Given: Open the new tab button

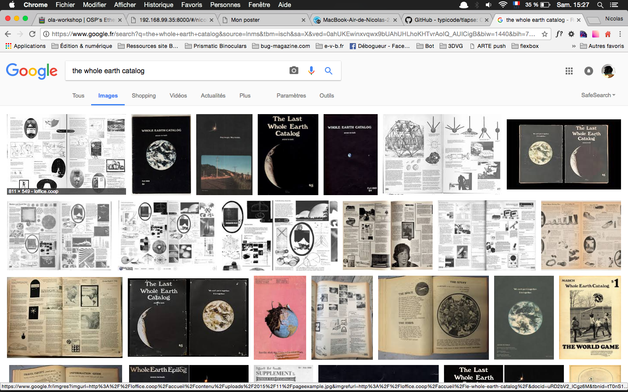Looking at the screenshot, I should click(593, 20).
